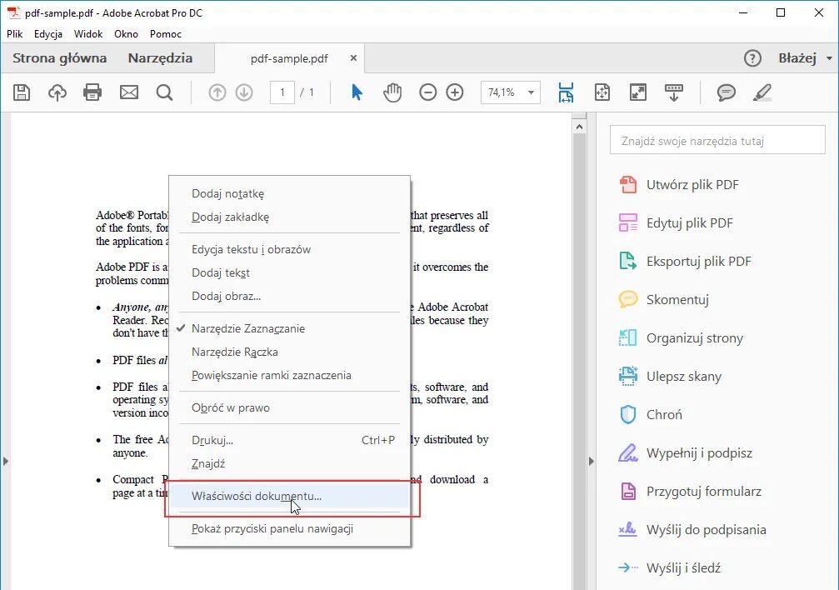Click the read mode download-arrow toolbar icon
839x590 pixels.
coord(674,92)
